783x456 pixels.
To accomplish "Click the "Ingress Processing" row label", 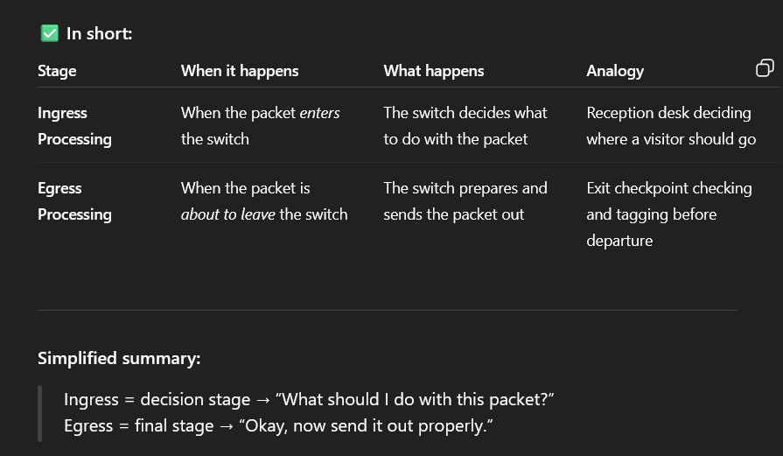I will coord(74,126).
